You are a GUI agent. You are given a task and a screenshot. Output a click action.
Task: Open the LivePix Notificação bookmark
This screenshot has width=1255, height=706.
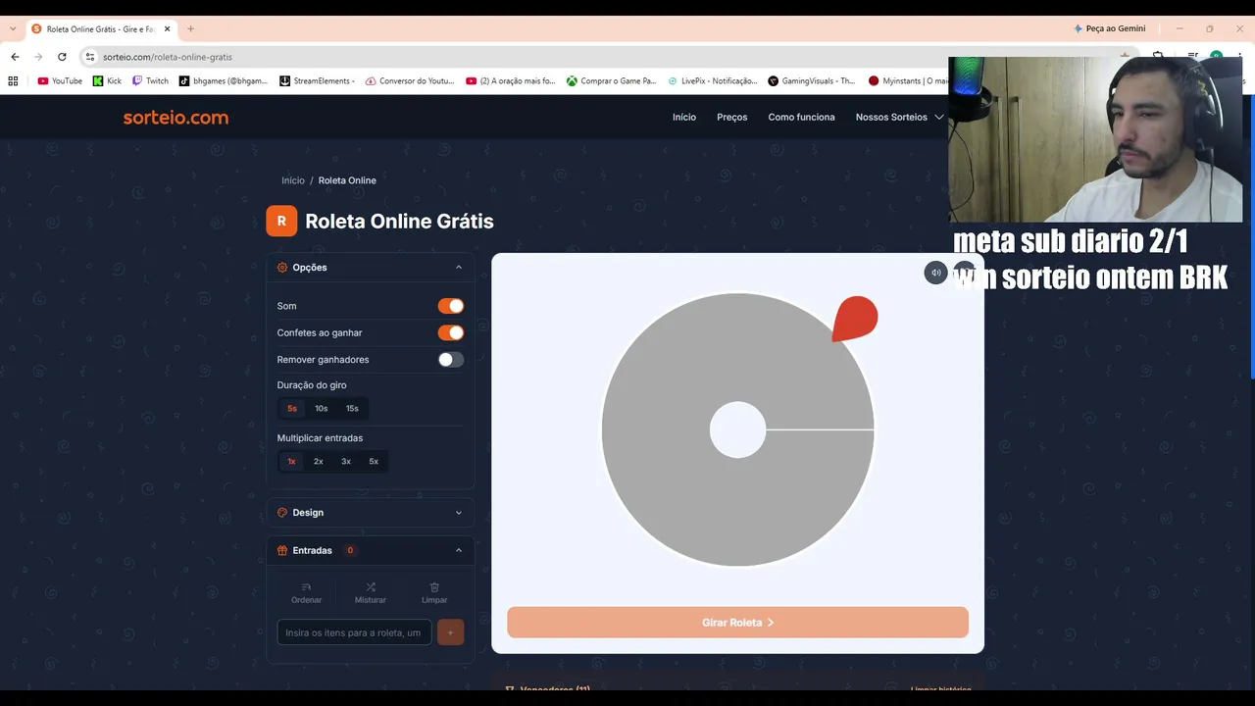713,81
